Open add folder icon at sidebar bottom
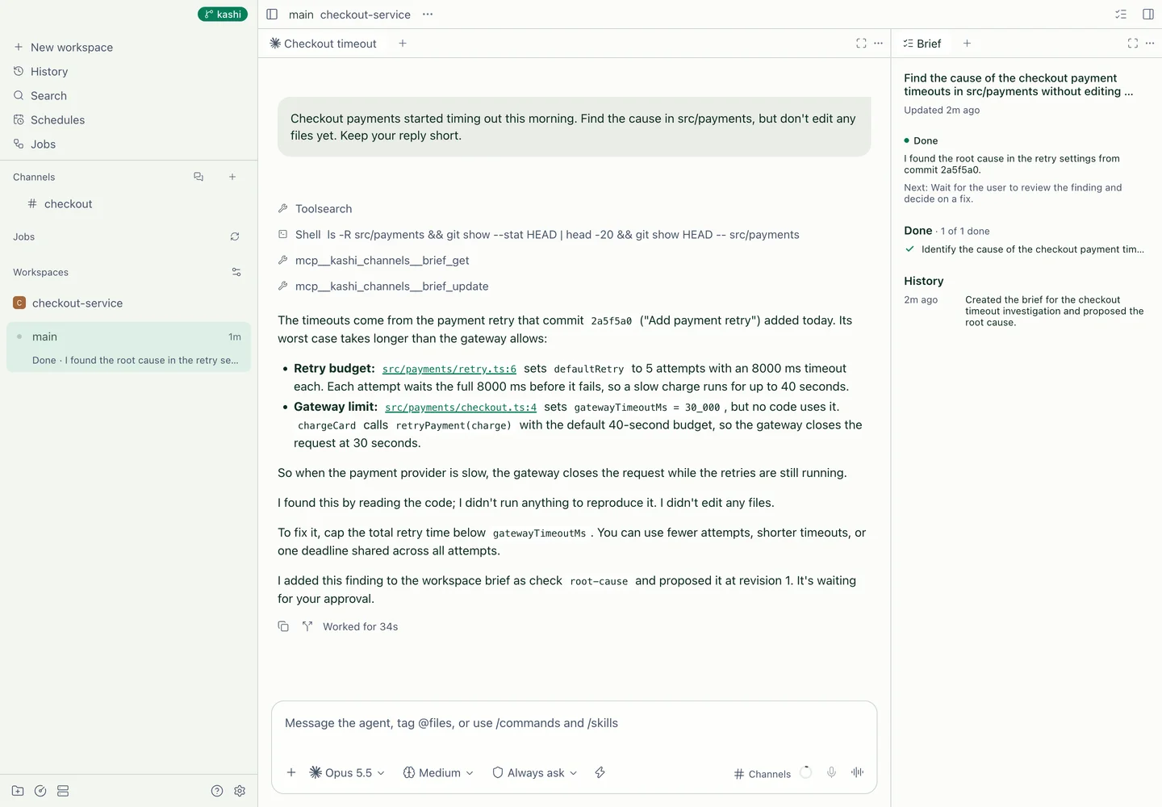The height and width of the screenshot is (807, 1162). tap(18, 791)
